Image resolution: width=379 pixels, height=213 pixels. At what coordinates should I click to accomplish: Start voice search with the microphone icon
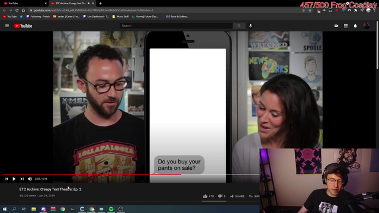250,26
